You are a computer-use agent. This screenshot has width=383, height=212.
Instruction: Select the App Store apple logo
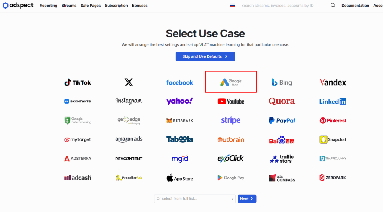click(x=171, y=178)
